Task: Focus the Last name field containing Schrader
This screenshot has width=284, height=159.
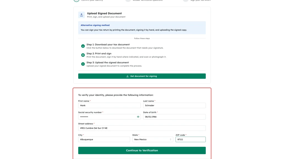Action: tap(174, 105)
